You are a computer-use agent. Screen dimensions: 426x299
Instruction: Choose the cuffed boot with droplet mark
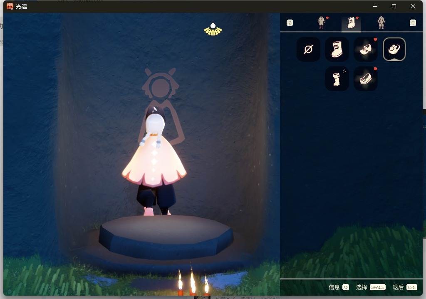(x=337, y=78)
